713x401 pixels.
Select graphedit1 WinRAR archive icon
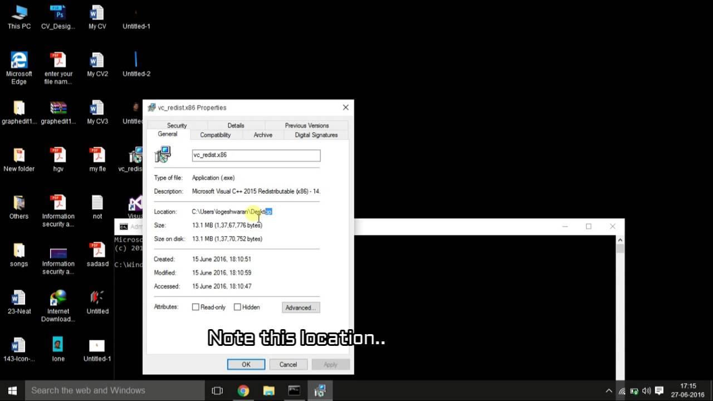58,112
